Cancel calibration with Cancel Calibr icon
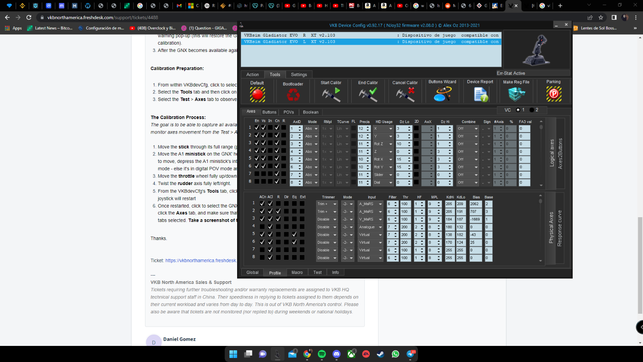The width and height of the screenshot is (643, 362). (405, 95)
